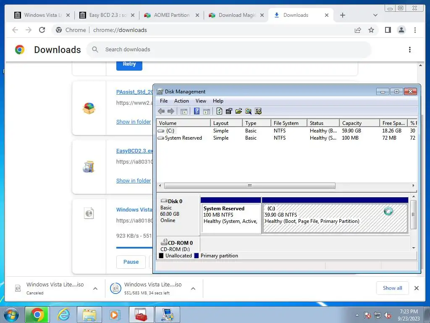Click the Forward arrow in Disk Management toolbar
430x323 pixels.
click(x=170, y=111)
